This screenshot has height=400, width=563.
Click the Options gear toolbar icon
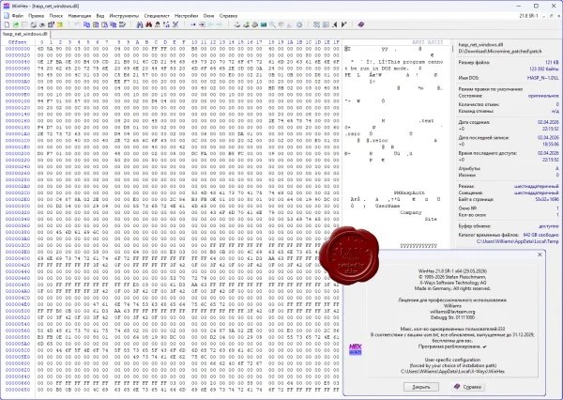(299, 24)
